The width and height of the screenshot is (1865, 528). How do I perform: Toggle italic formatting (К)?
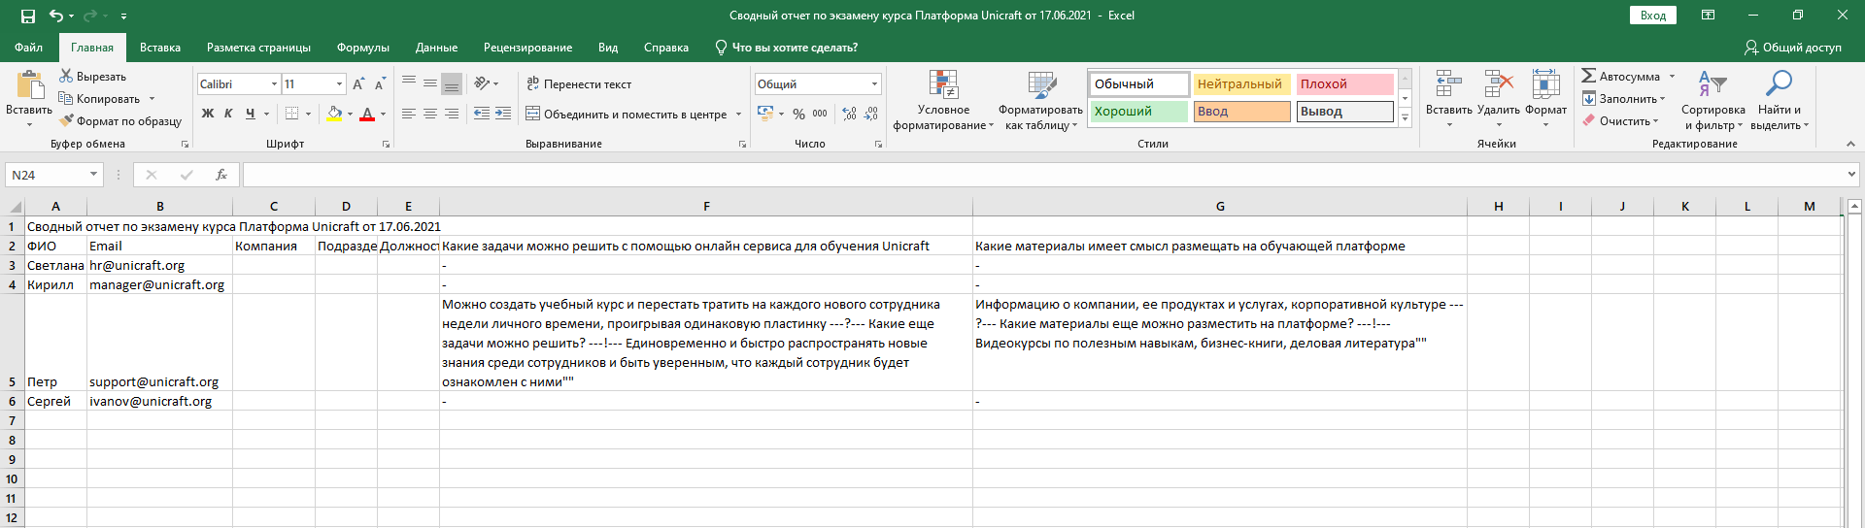click(228, 114)
